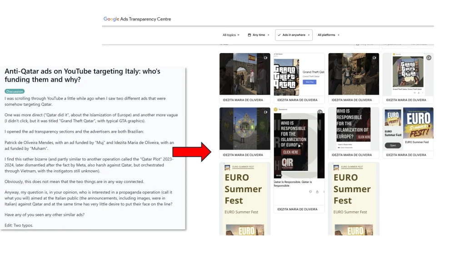Open the large EURO Summer Fest banner image

pos(418,123)
